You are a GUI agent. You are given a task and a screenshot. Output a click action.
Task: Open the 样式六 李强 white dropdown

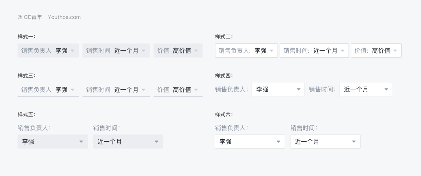(250, 142)
